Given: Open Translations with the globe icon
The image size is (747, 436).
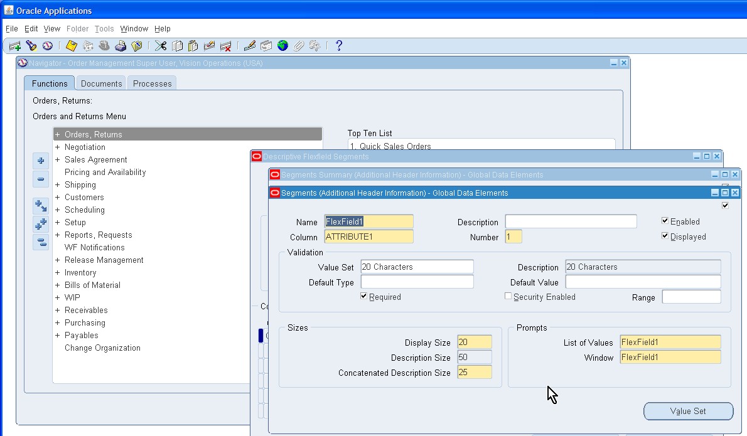Looking at the screenshot, I should [x=282, y=46].
